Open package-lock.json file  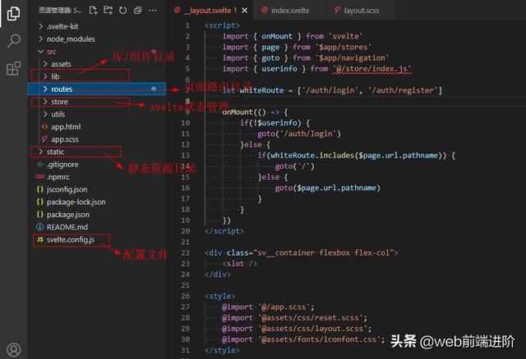click(x=97, y=202)
